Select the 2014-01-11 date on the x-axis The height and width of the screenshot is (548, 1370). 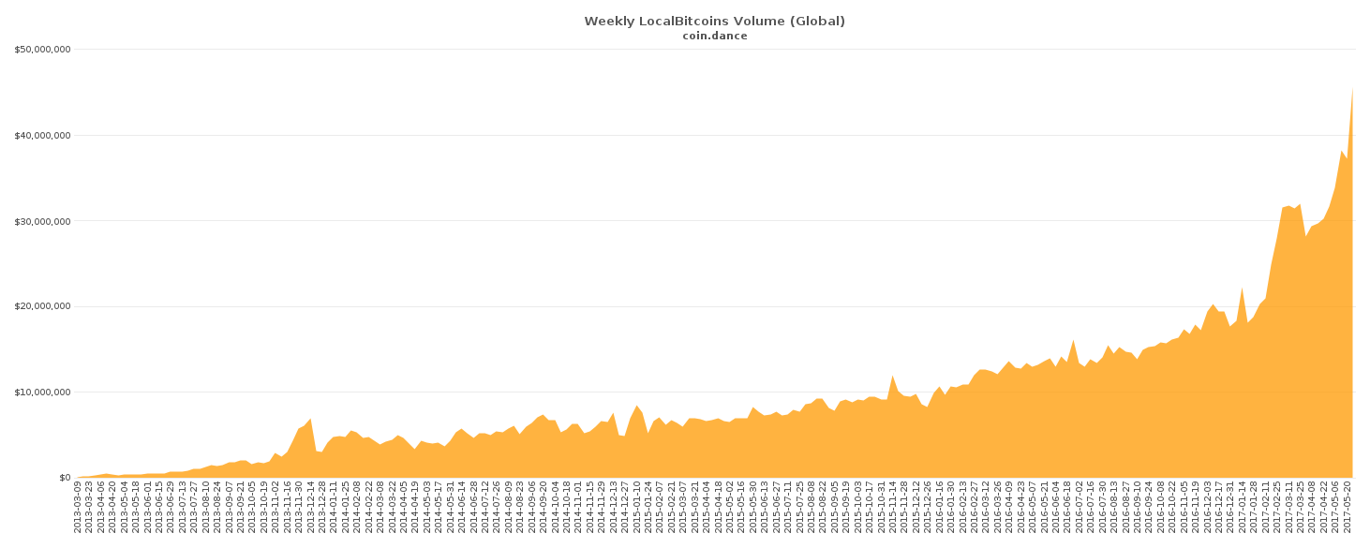point(335,508)
